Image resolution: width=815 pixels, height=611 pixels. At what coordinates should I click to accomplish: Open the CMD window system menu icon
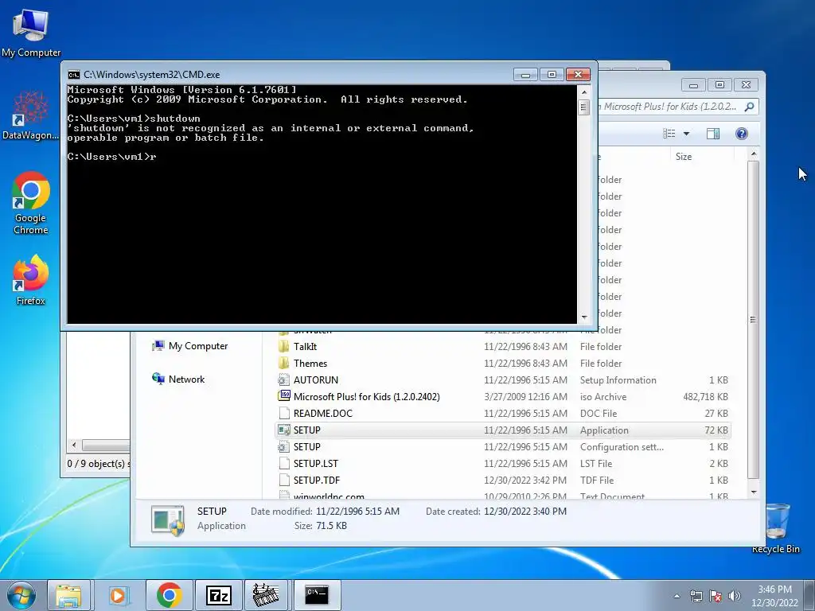74,75
